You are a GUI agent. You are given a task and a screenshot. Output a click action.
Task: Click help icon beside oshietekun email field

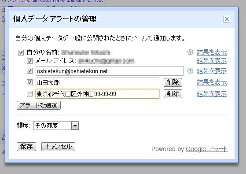tap(190, 71)
